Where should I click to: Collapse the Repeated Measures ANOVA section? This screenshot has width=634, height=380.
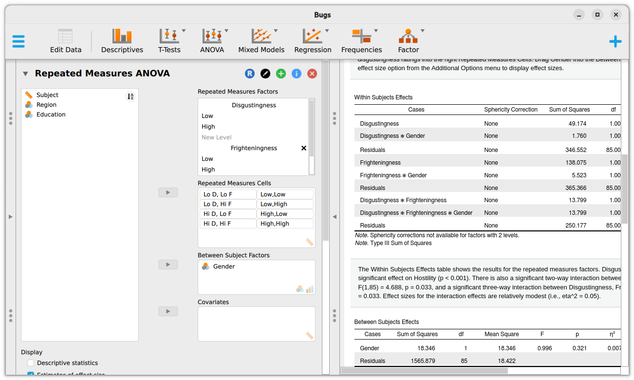tap(25, 74)
